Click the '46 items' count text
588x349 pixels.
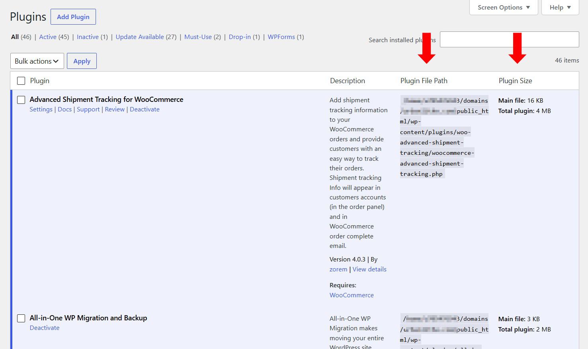pos(567,60)
